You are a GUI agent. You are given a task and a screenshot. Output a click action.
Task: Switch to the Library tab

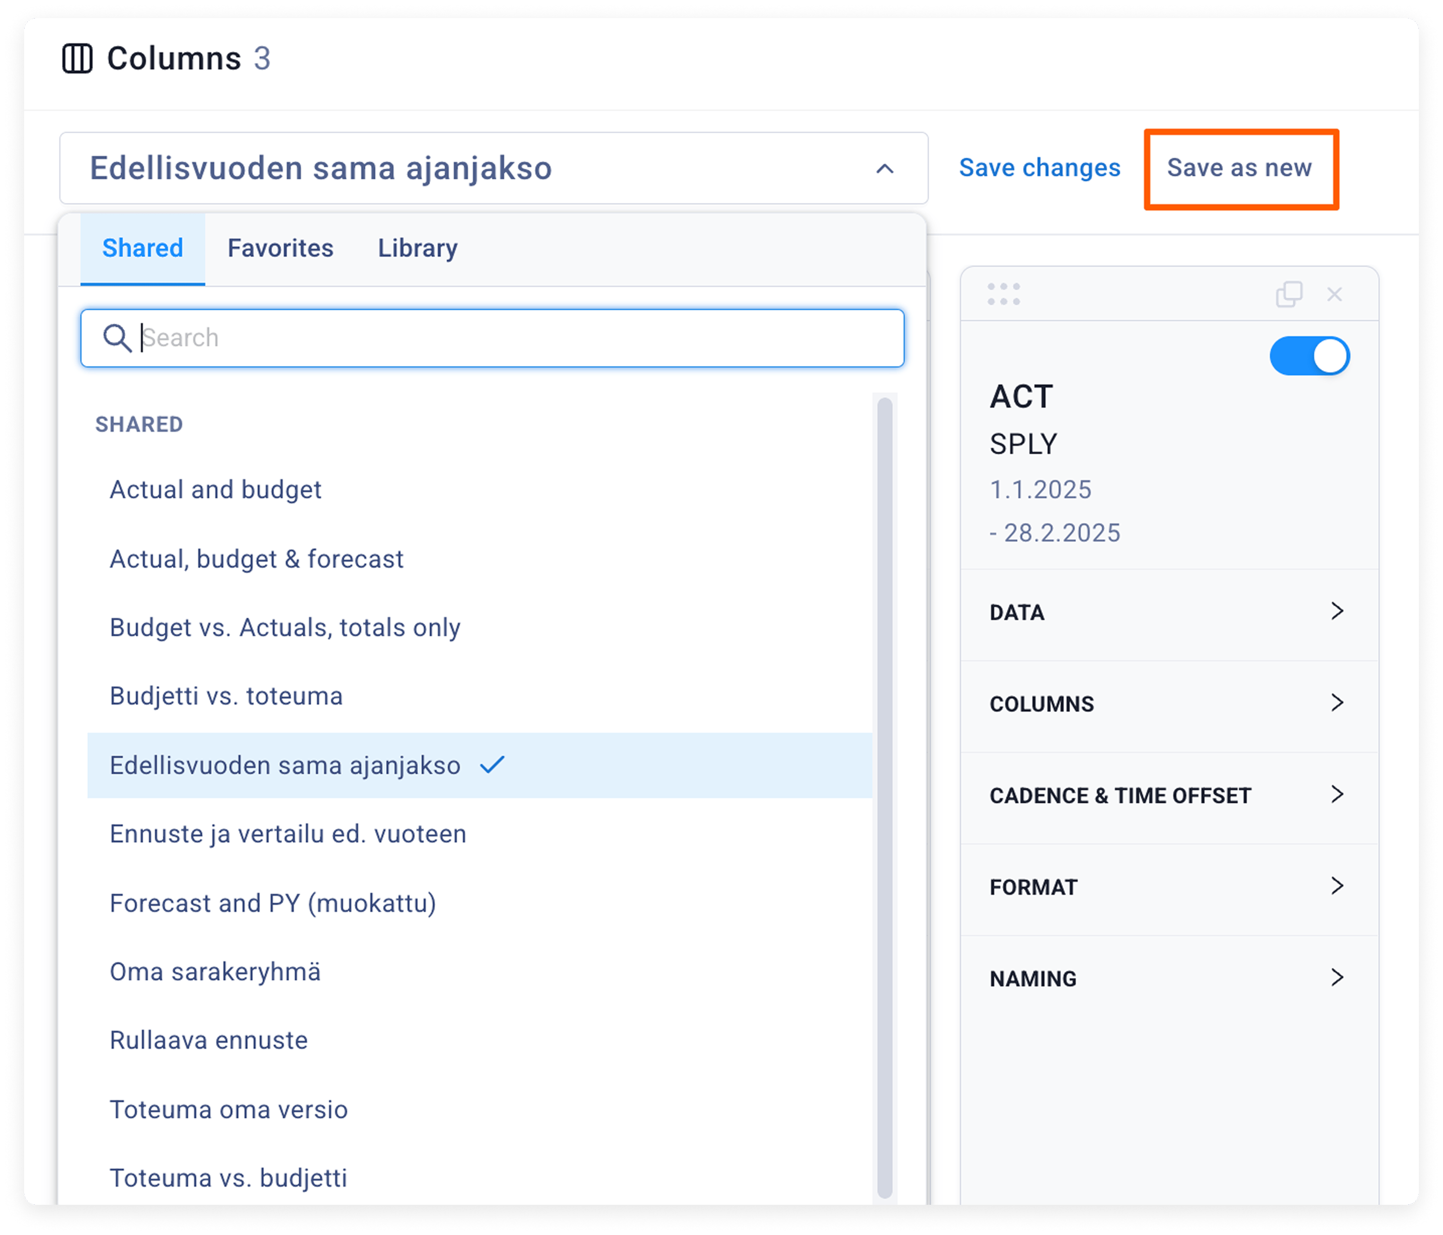tap(418, 249)
